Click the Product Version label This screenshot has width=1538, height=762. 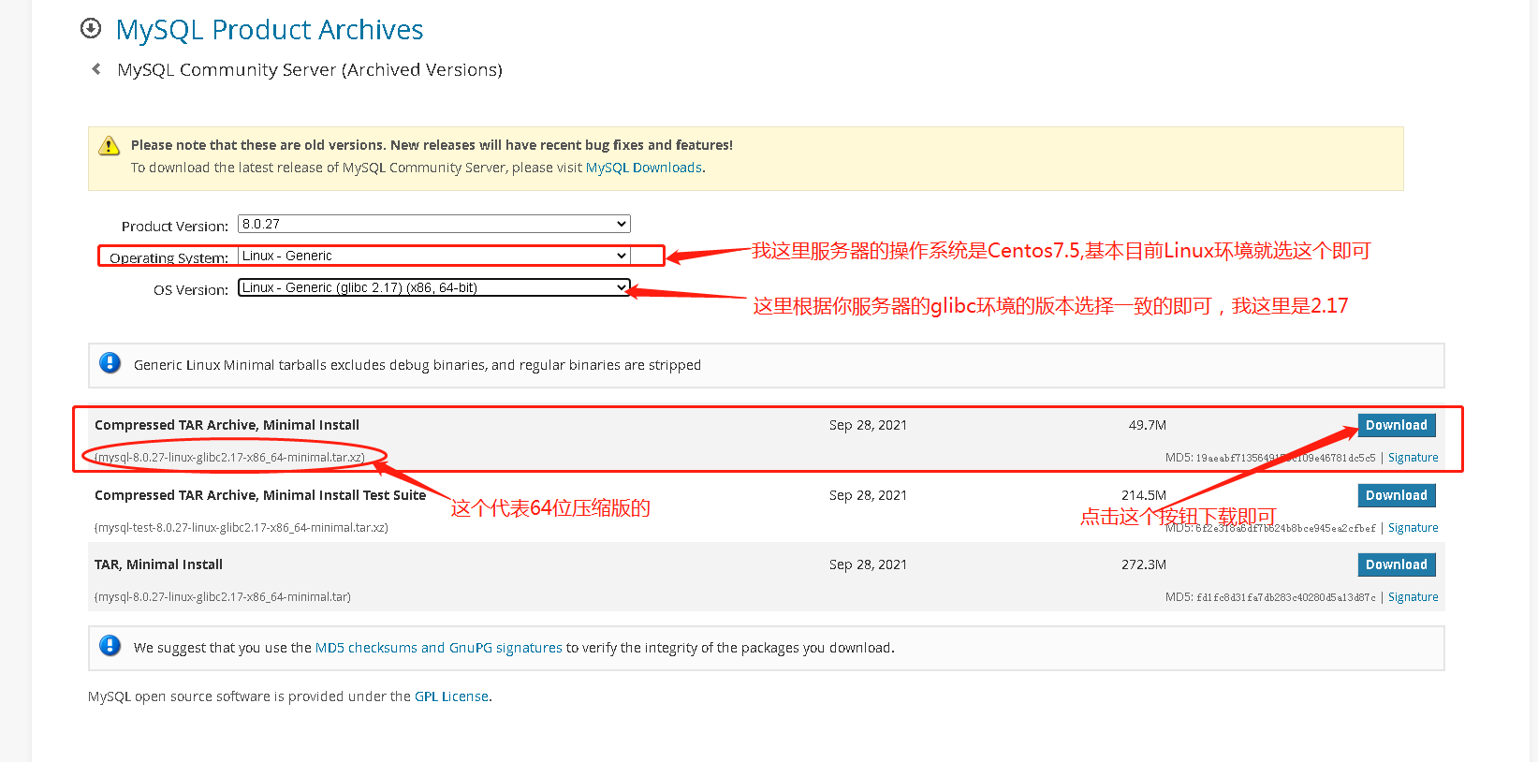tap(175, 227)
